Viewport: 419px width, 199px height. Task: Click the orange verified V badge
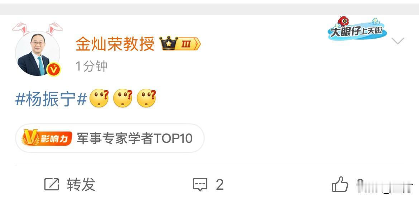coord(54,70)
